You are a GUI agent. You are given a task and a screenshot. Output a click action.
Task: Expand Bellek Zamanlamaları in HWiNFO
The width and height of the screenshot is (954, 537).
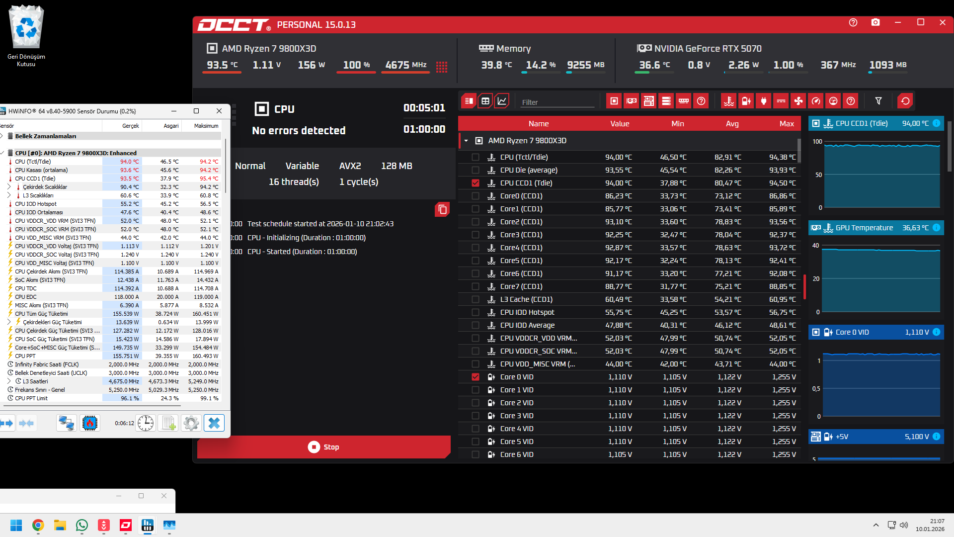[x=2, y=136]
